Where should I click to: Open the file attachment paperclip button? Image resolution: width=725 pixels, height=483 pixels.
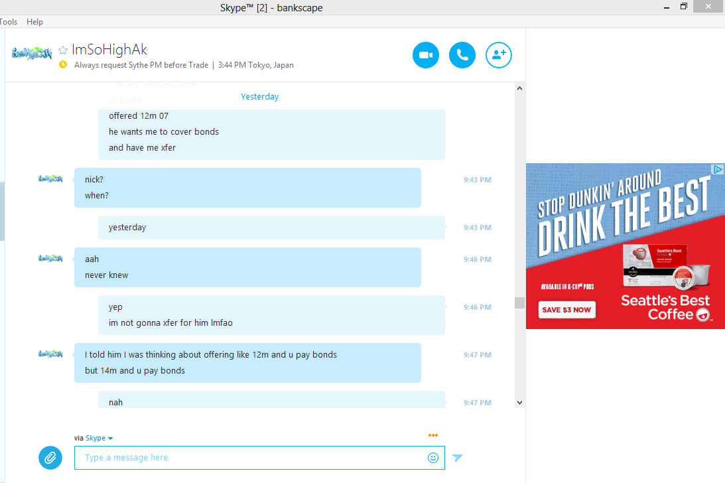(x=50, y=458)
